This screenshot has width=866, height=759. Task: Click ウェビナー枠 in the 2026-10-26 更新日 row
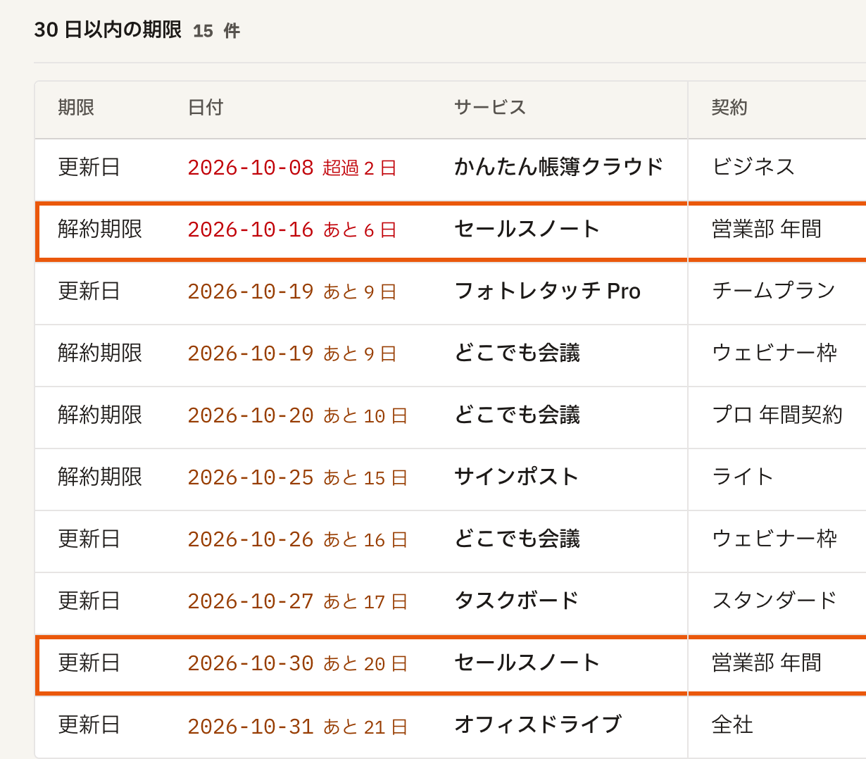coord(774,539)
